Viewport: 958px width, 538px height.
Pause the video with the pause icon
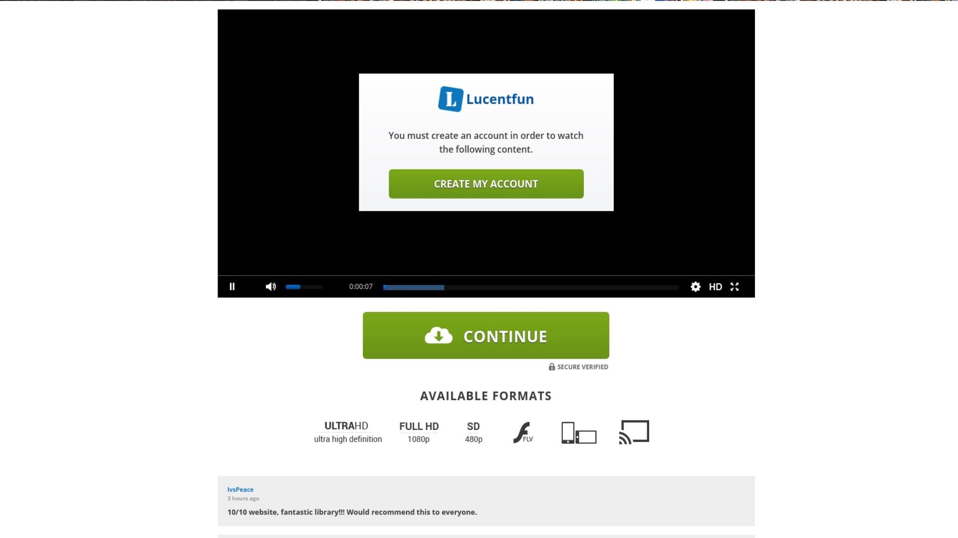232,286
